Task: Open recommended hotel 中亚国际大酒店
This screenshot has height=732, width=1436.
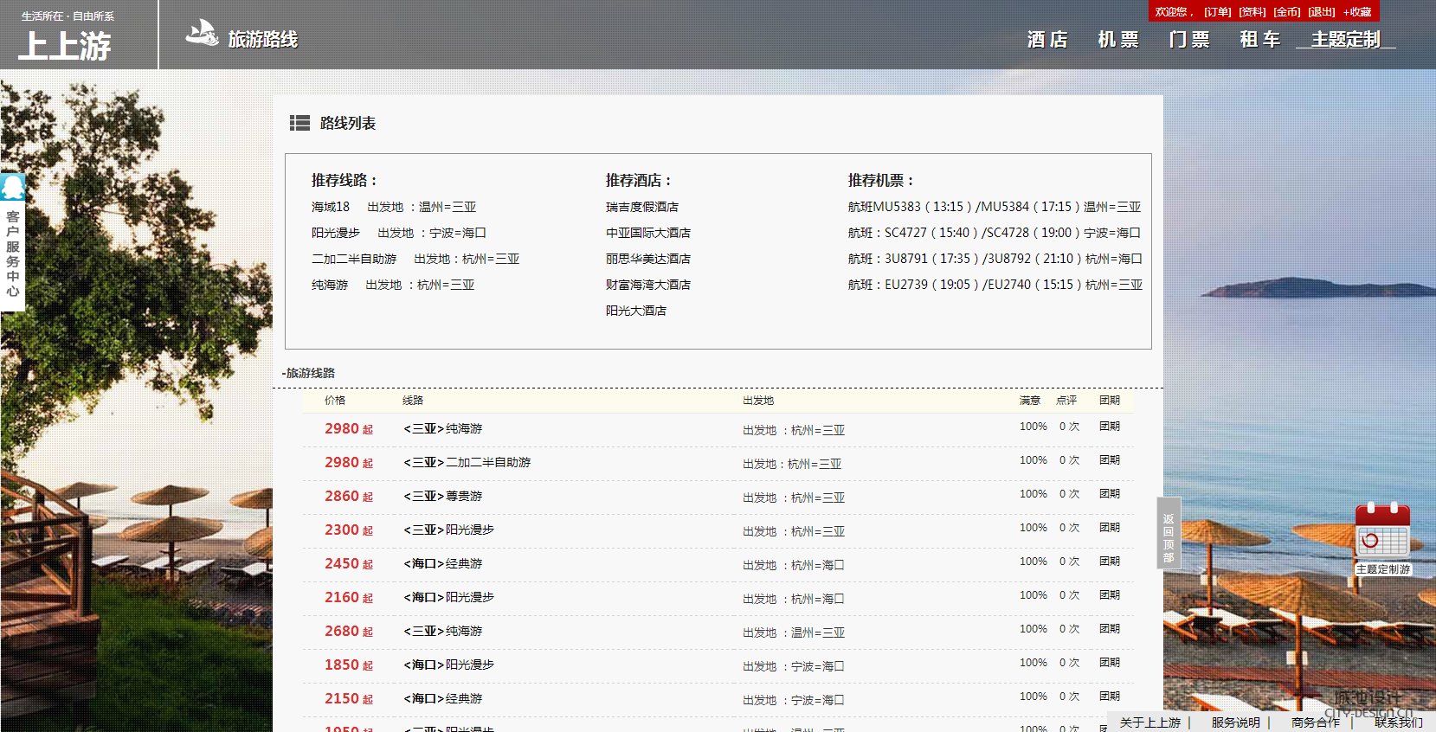Action: pos(648,233)
